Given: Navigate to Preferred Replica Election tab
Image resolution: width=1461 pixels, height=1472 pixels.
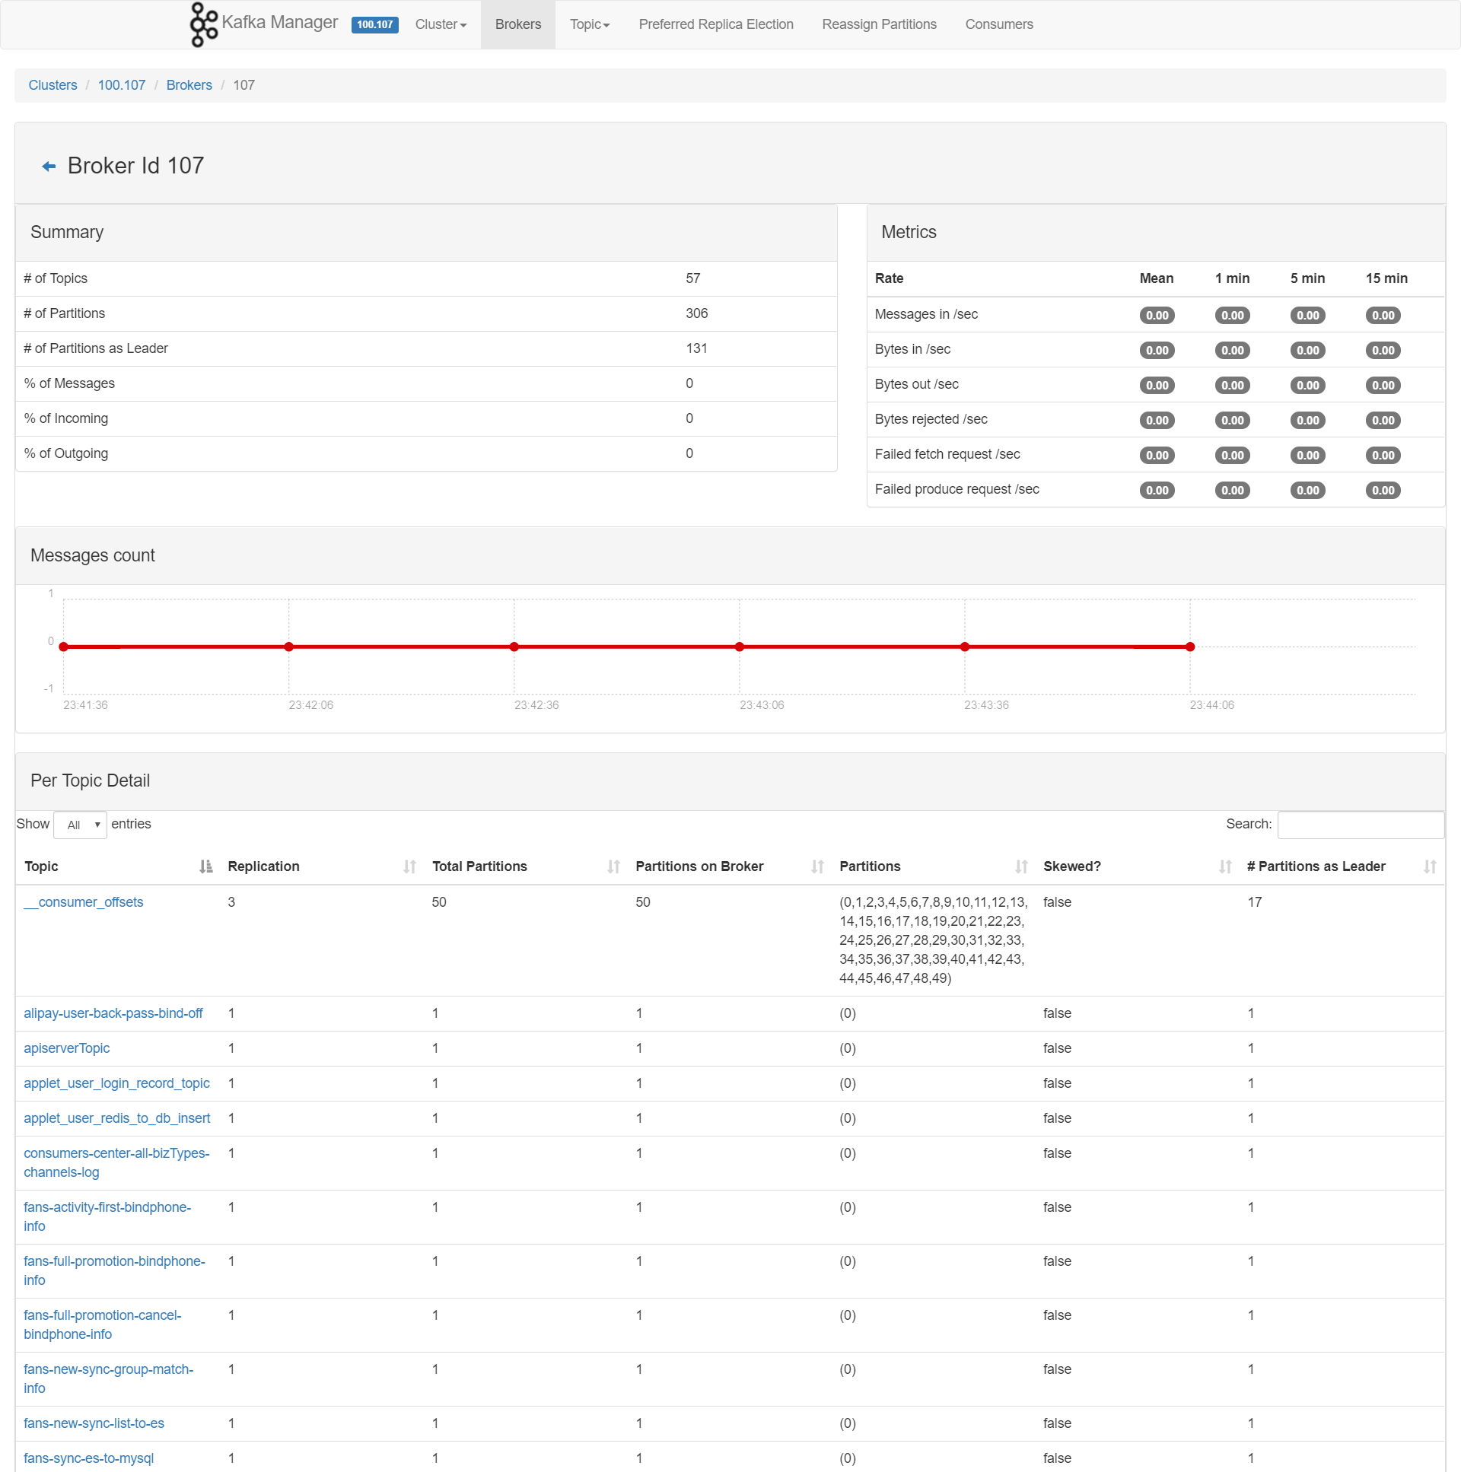Looking at the screenshot, I should point(715,24).
